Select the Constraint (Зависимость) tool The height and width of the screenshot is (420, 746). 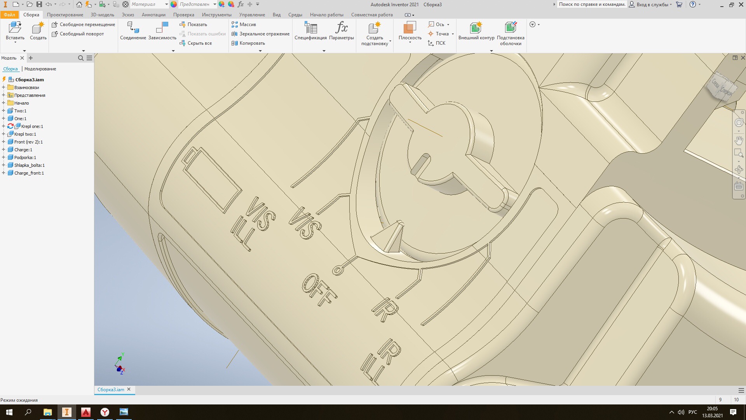click(x=162, y=28)
